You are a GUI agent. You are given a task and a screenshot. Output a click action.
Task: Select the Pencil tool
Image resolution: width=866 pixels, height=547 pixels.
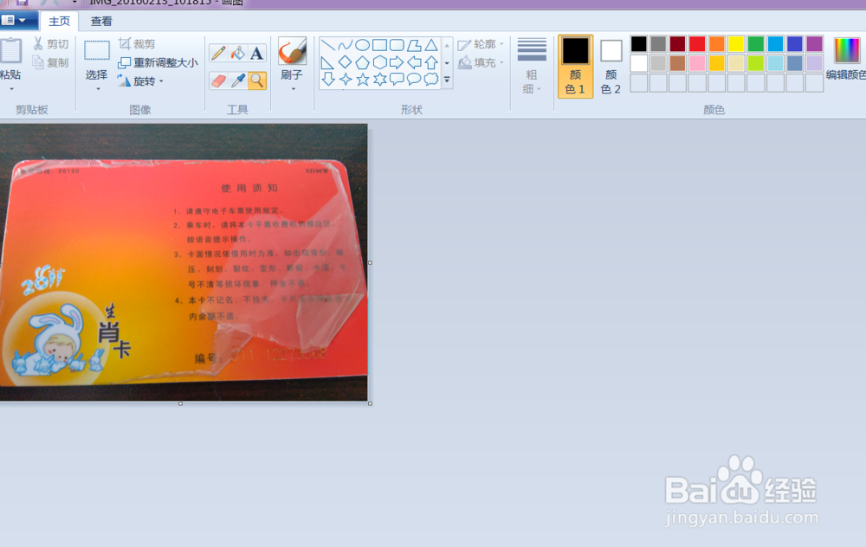(218, 53)
